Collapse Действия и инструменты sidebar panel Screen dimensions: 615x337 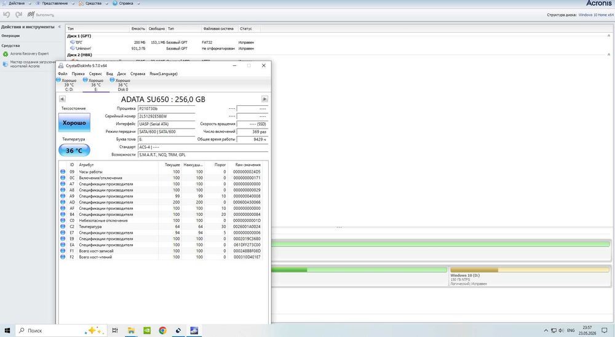(x=60, y=26)
